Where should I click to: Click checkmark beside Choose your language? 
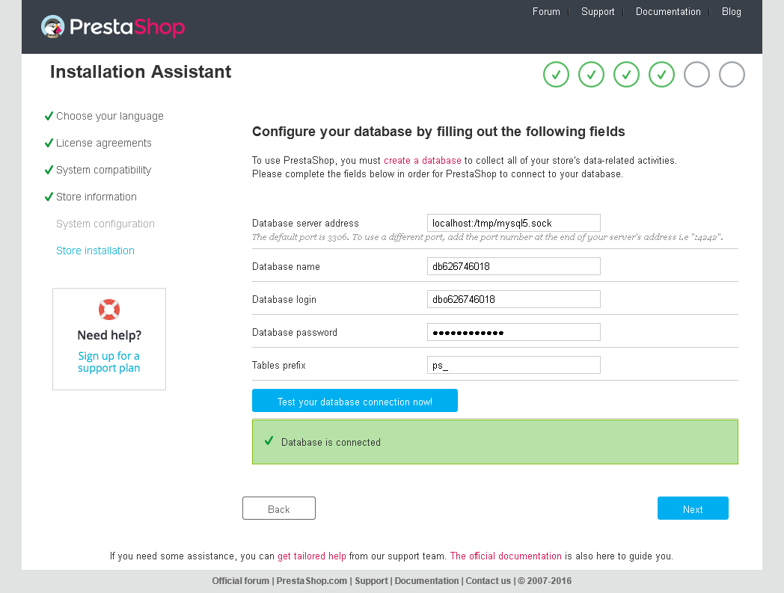pos(49,116)
